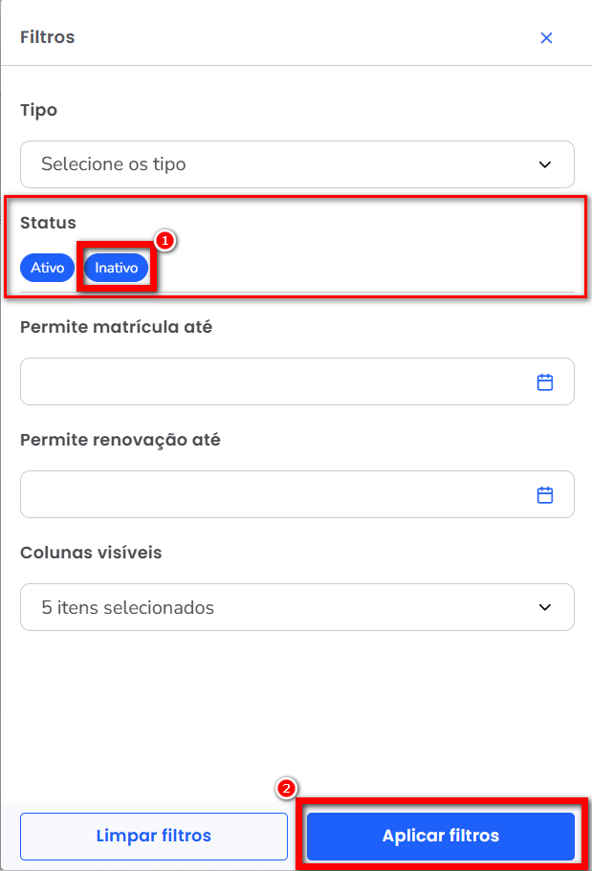Image resolution: width=592 pixels, height=871 pixels.
Task: Click the Status section label
Action: [x=48, y=223]
